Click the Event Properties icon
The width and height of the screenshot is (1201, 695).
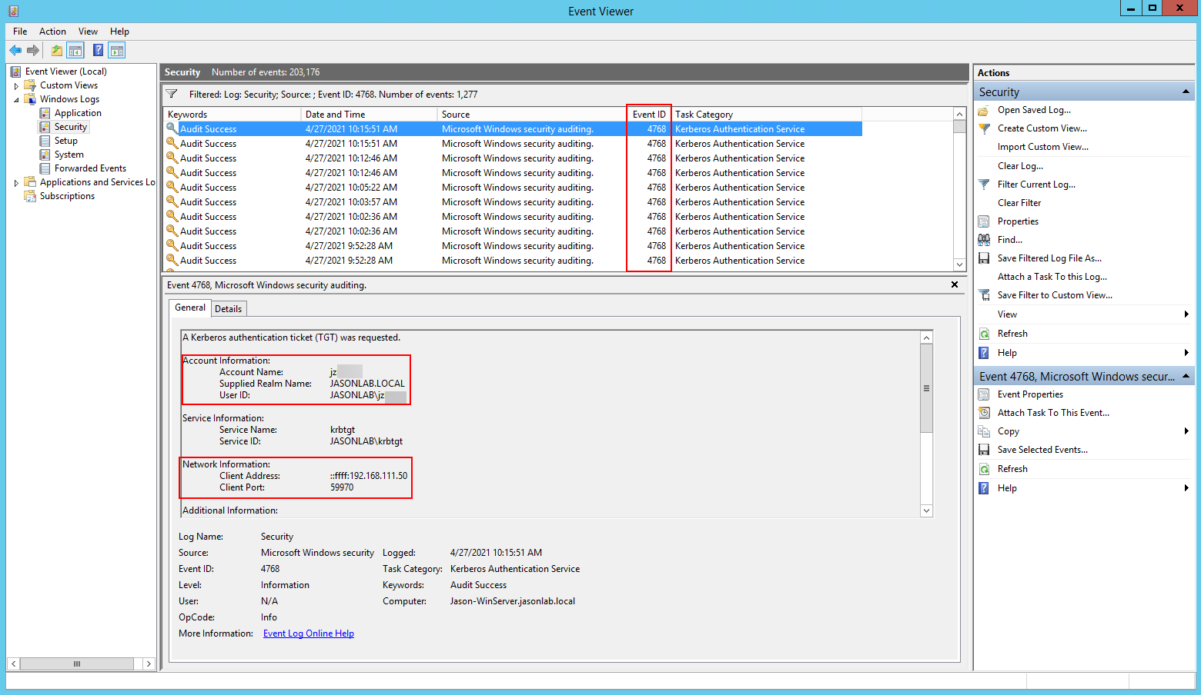pos(984,394)
